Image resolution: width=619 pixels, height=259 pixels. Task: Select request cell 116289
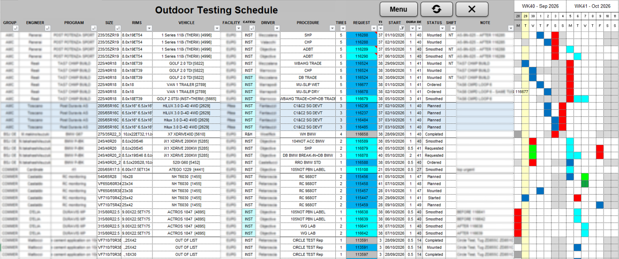(362, 49)
